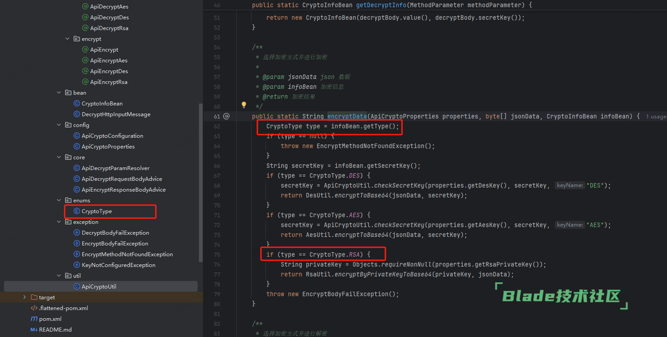Click the '1 usage' hint on encryptData

(656, 117)
